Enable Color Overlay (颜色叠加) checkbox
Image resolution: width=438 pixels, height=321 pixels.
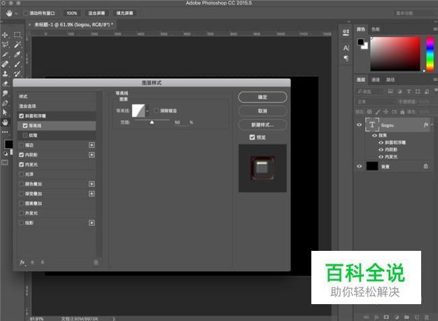click(x=22, y=183)
